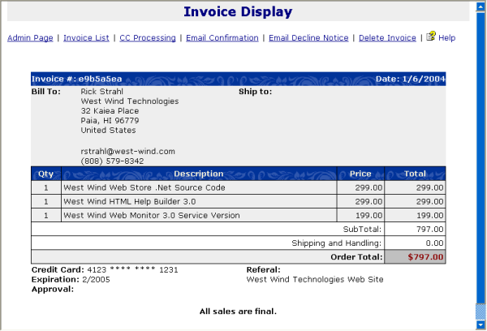The width and height of the screenshot is (487, 331).
Task: Click Delete Invoice link
Action: coord(387,38)
